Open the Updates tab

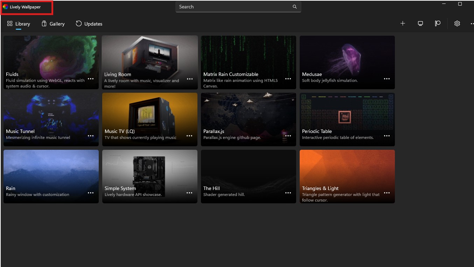(x=89, y=24)
